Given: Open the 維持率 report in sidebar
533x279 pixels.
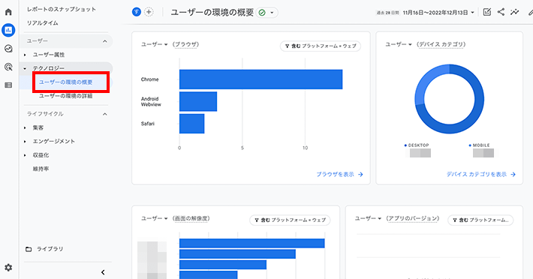Looking at the screenshot, I should [41, 169].
